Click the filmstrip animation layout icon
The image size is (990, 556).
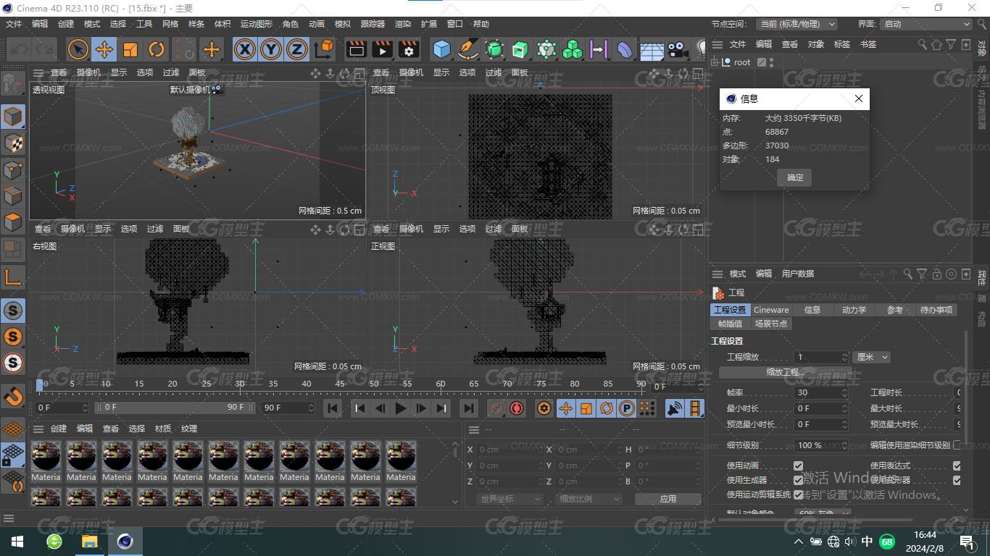click(695, 408)
